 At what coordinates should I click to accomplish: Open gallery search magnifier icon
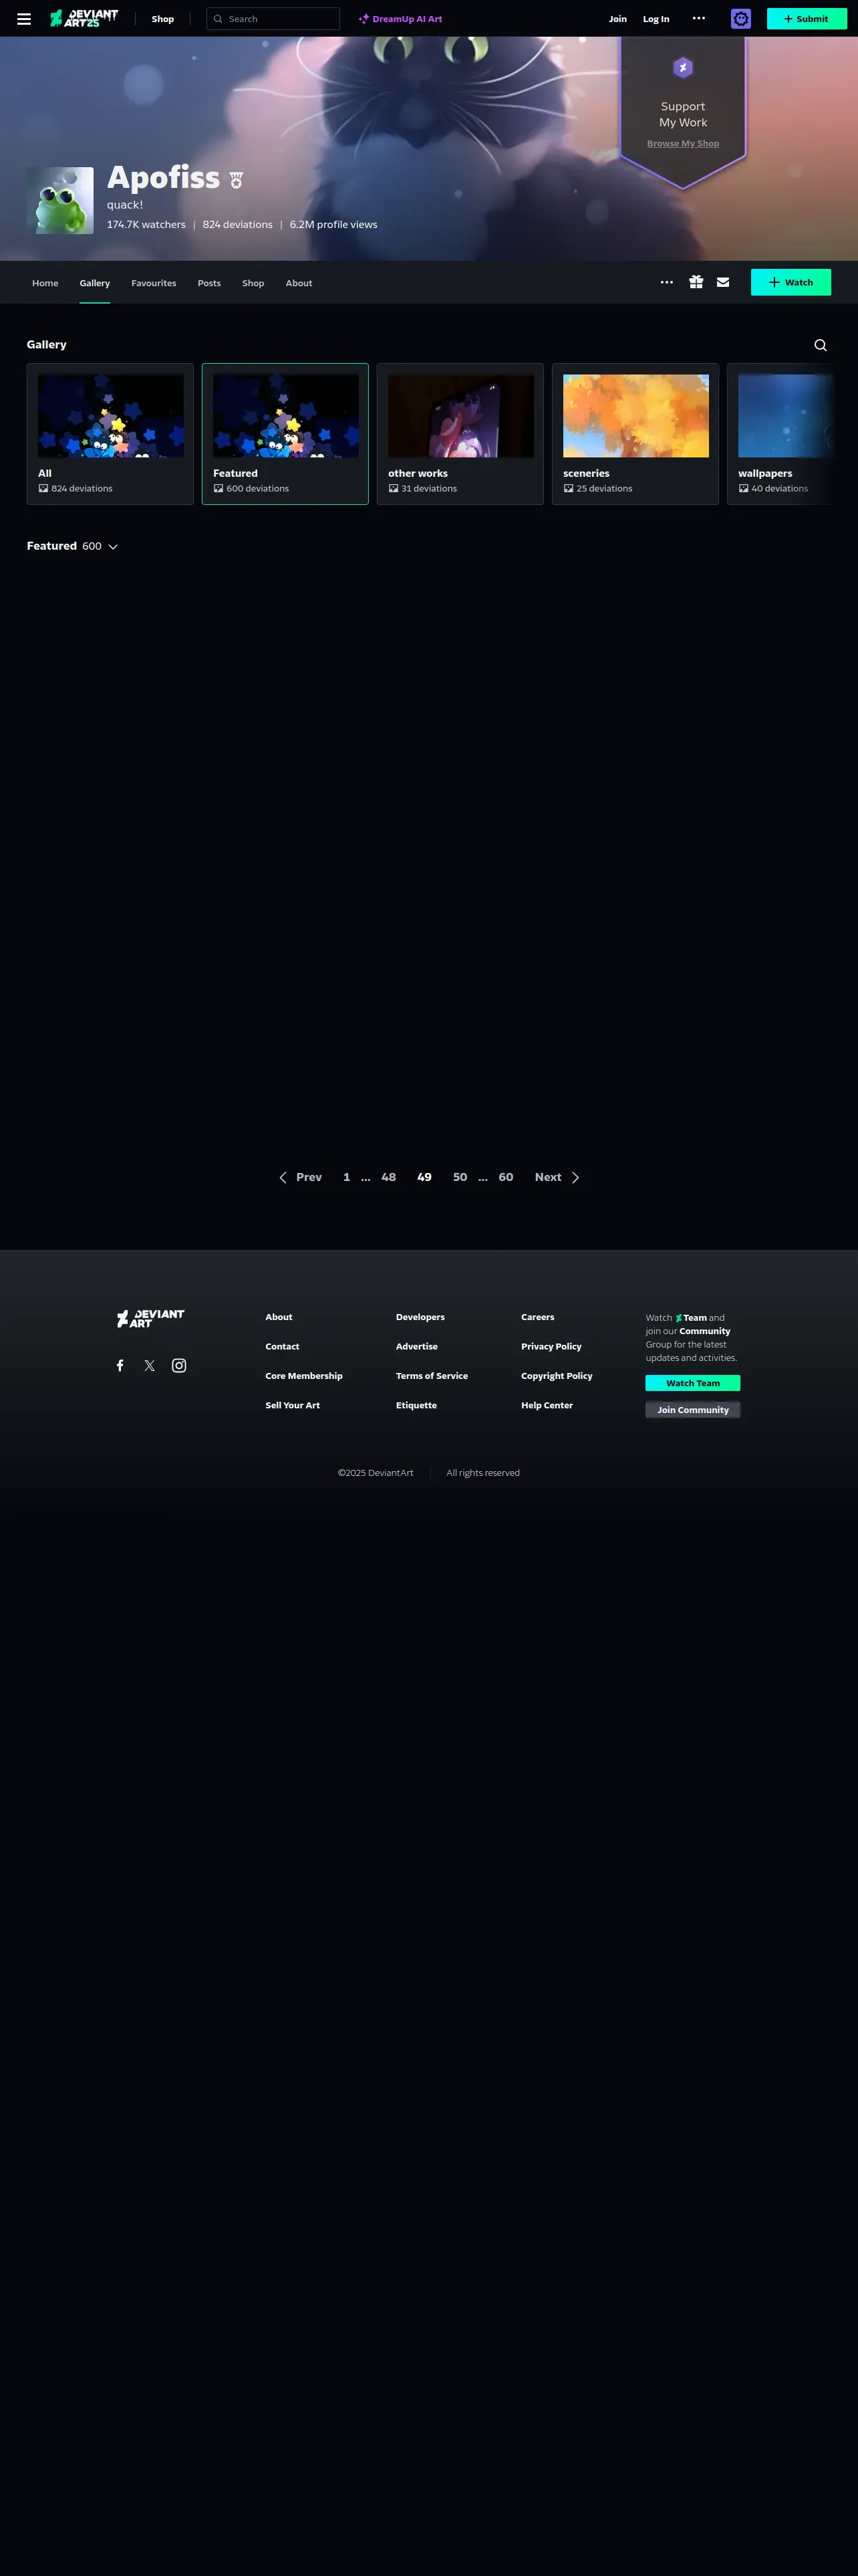point(821,345)
